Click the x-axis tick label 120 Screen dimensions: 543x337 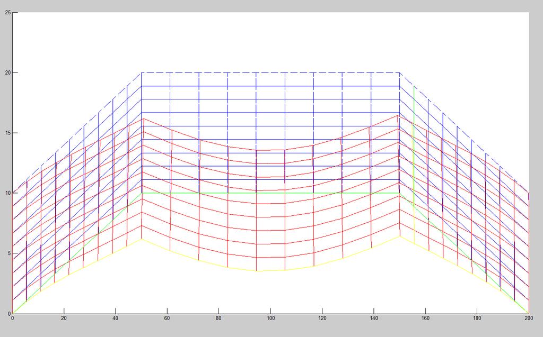coord(322,318)
